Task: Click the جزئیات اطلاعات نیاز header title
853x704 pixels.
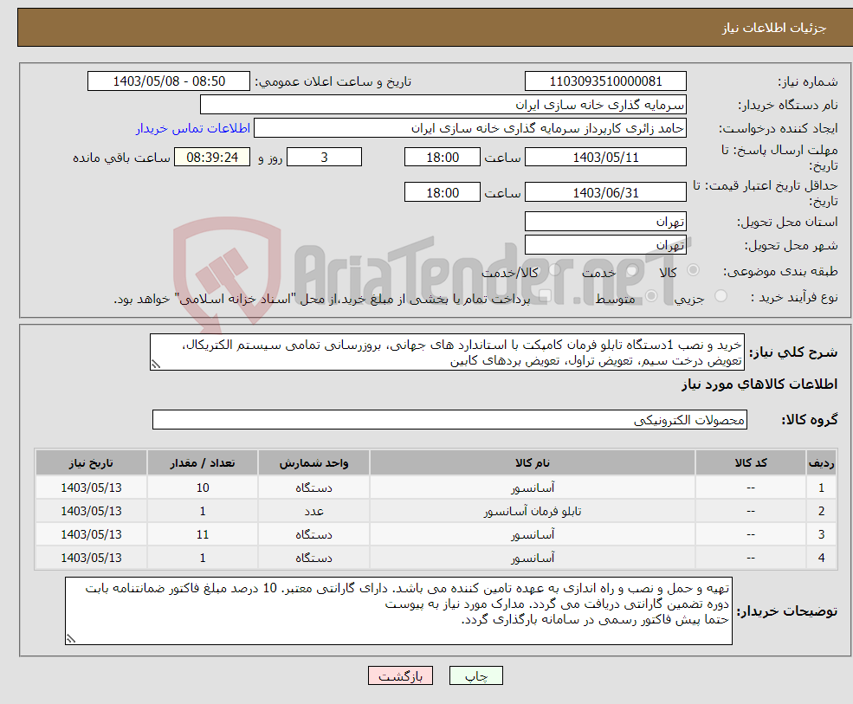Action: pos(773,28)
